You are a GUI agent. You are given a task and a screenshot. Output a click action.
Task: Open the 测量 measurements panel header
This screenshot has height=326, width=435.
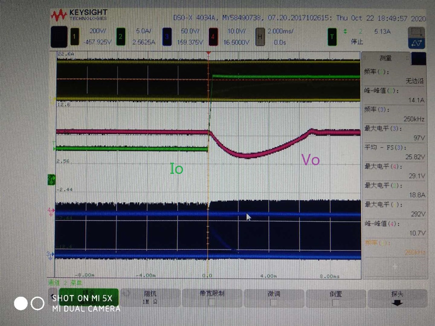tap(386, 58)
